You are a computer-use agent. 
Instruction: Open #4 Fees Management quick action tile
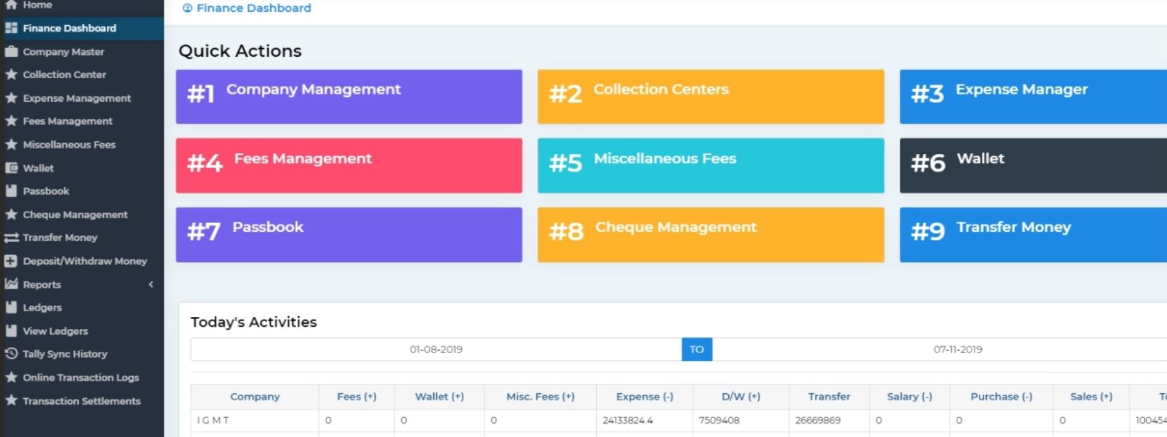coord(349,165)
